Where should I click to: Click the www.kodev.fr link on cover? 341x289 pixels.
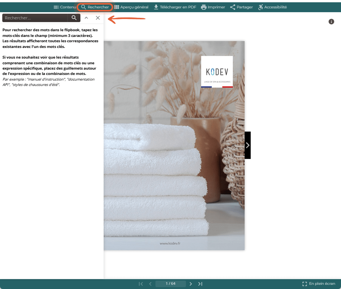pos(170,243)
